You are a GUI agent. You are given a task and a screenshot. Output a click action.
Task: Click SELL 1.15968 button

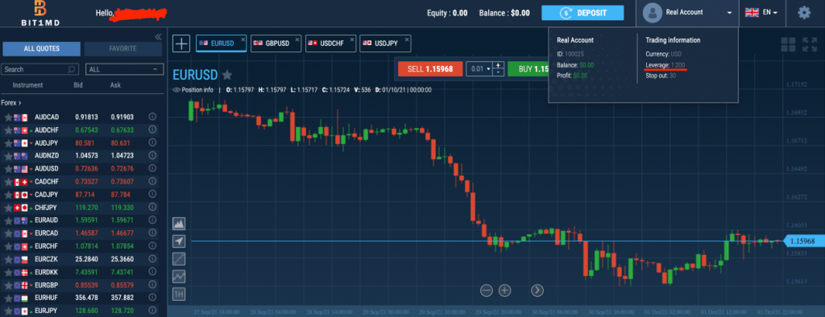point(430,69)
